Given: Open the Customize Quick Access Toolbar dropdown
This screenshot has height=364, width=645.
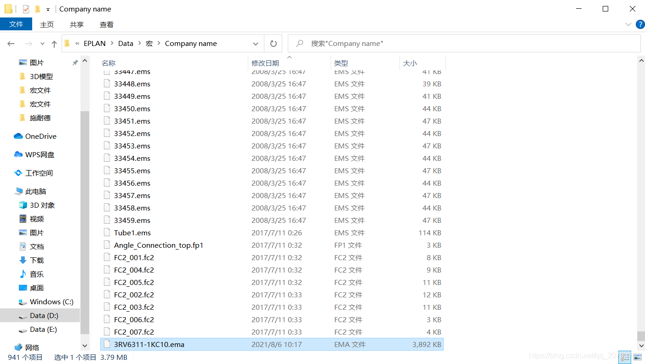Looking at the screenshot, I should click(x=48, y=9).
